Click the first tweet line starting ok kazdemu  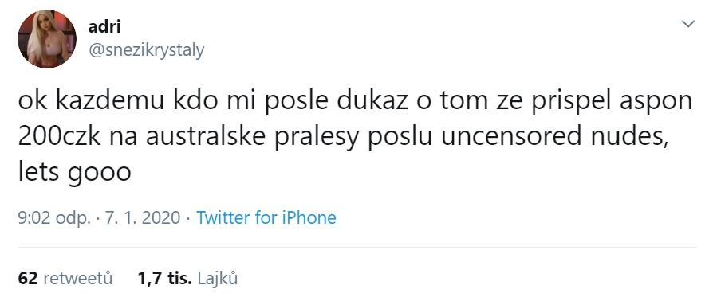coord(355,103)
